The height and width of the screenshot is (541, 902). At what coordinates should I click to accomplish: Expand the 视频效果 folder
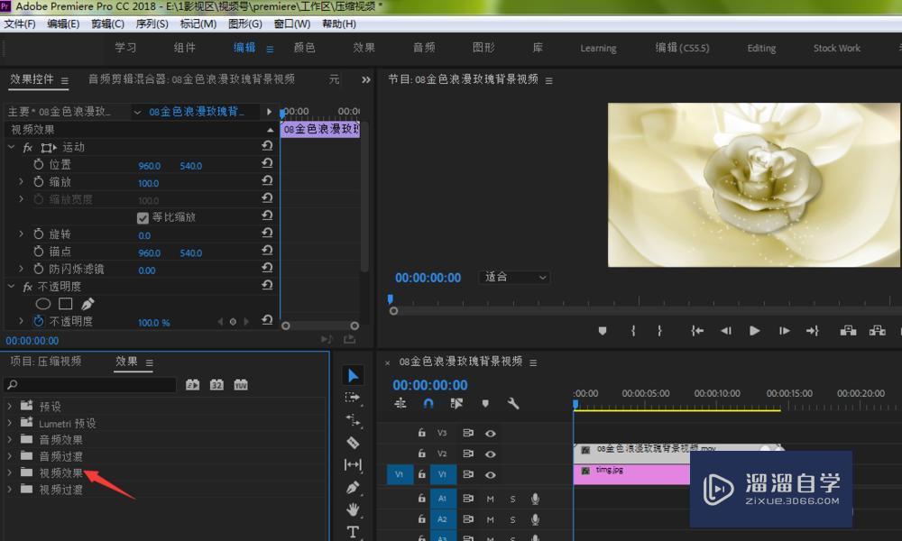tap(10, 472)
